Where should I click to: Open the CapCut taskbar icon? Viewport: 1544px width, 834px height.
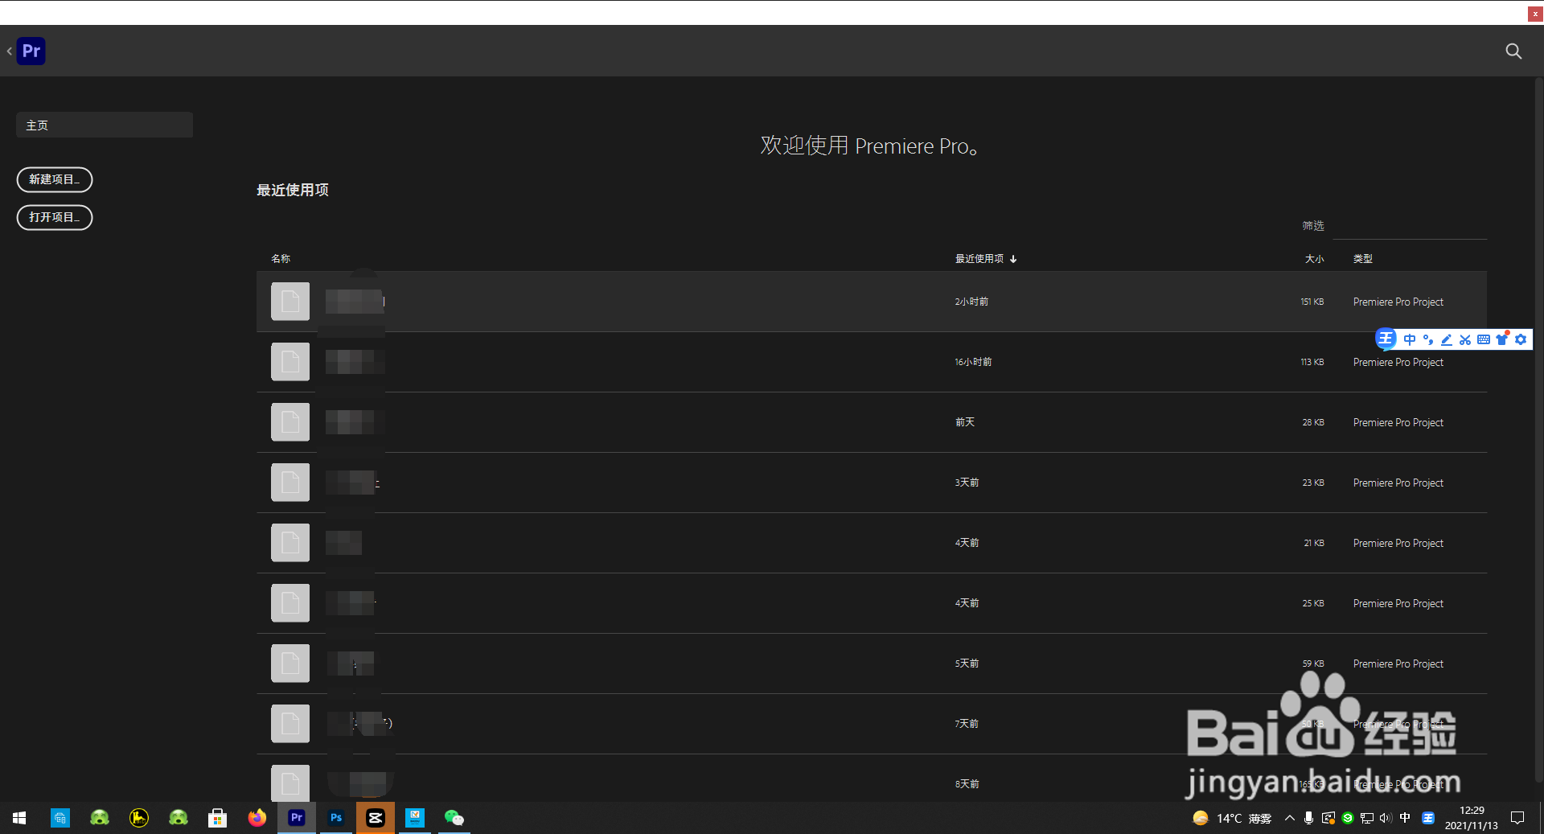click(376, 818)
